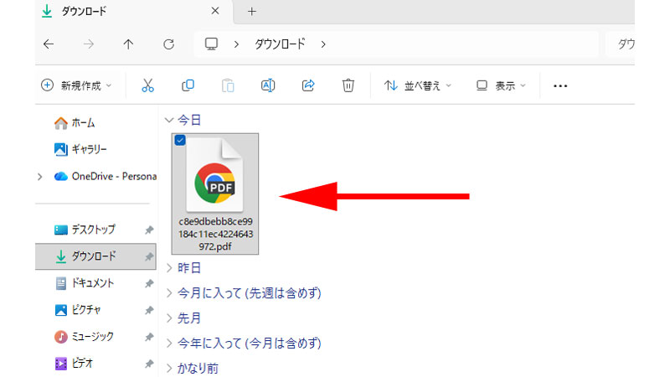Expand the かなり前 group
Image resolution: width=670 pixels, height=377 pixels.
click(169, 368)
